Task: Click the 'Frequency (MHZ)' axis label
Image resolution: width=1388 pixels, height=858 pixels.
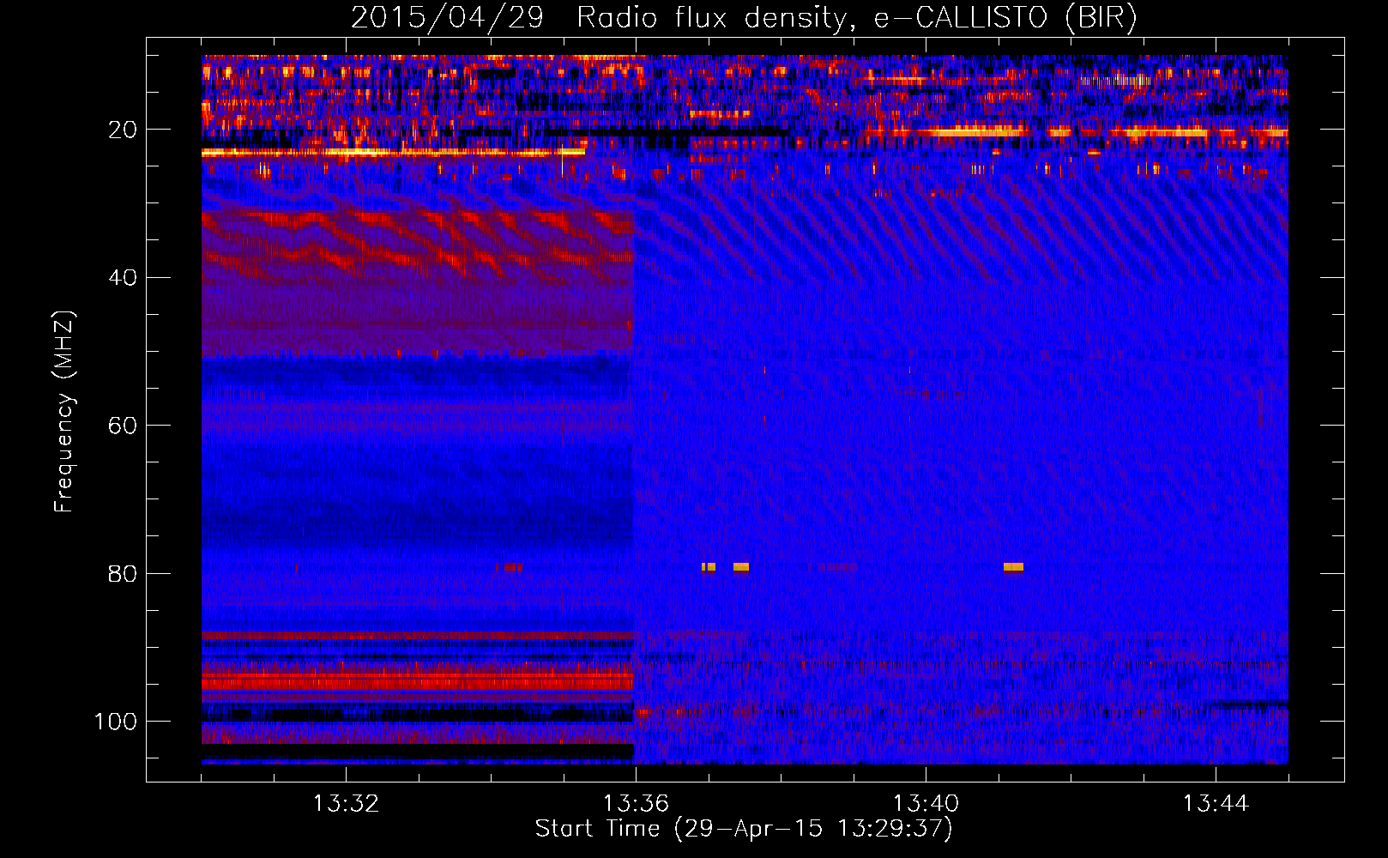Action: 64,412
